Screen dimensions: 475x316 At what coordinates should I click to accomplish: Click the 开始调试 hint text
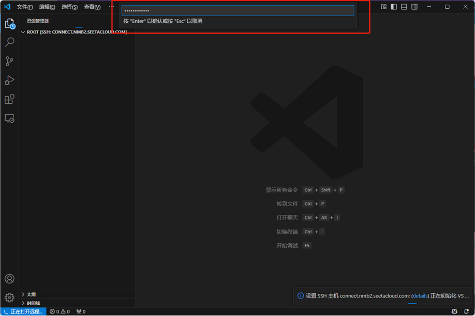[x=287, y=246]
